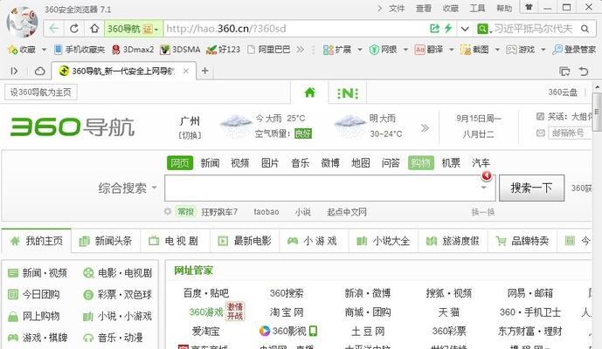The image size is (602, 349).
Task: Click the tab list windows icon
Action: (564, 71)
